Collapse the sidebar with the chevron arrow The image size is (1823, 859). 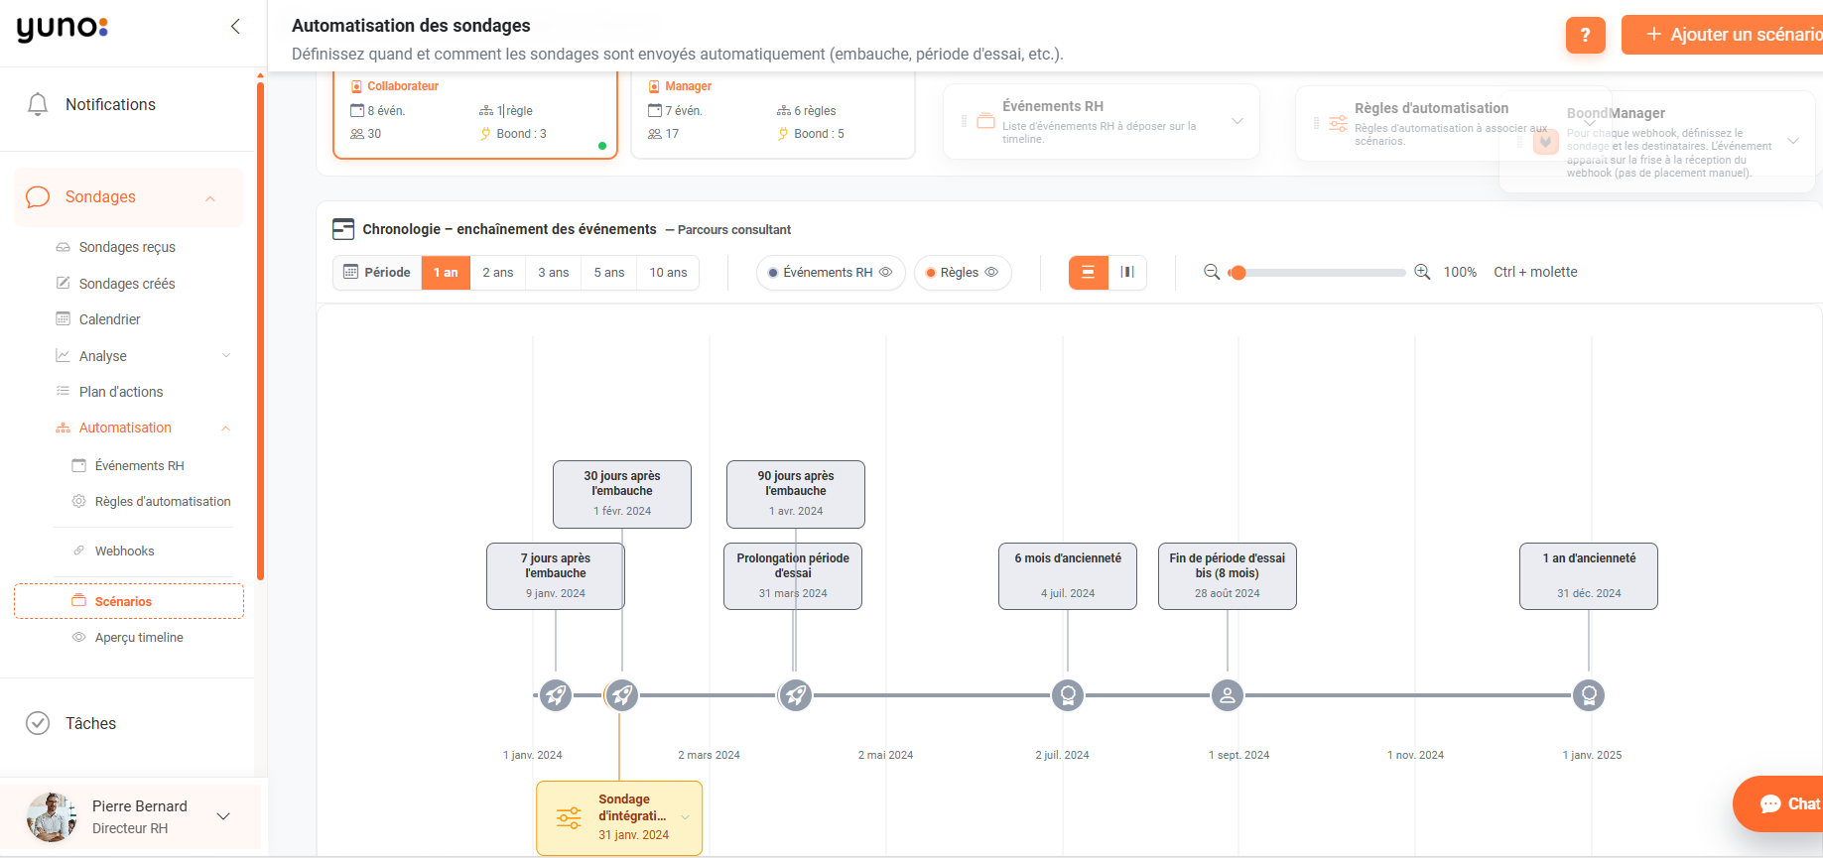(x=235, y=27)
